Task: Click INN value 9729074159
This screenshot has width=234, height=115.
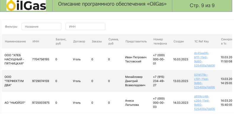Action: click(x=41, y=81)
